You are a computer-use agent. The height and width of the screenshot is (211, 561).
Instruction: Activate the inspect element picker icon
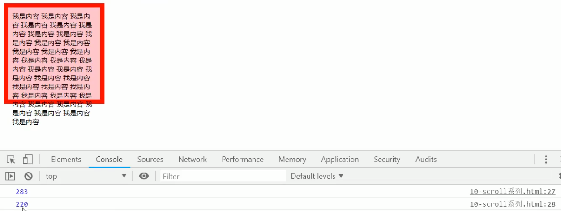[x=11, y=159]
